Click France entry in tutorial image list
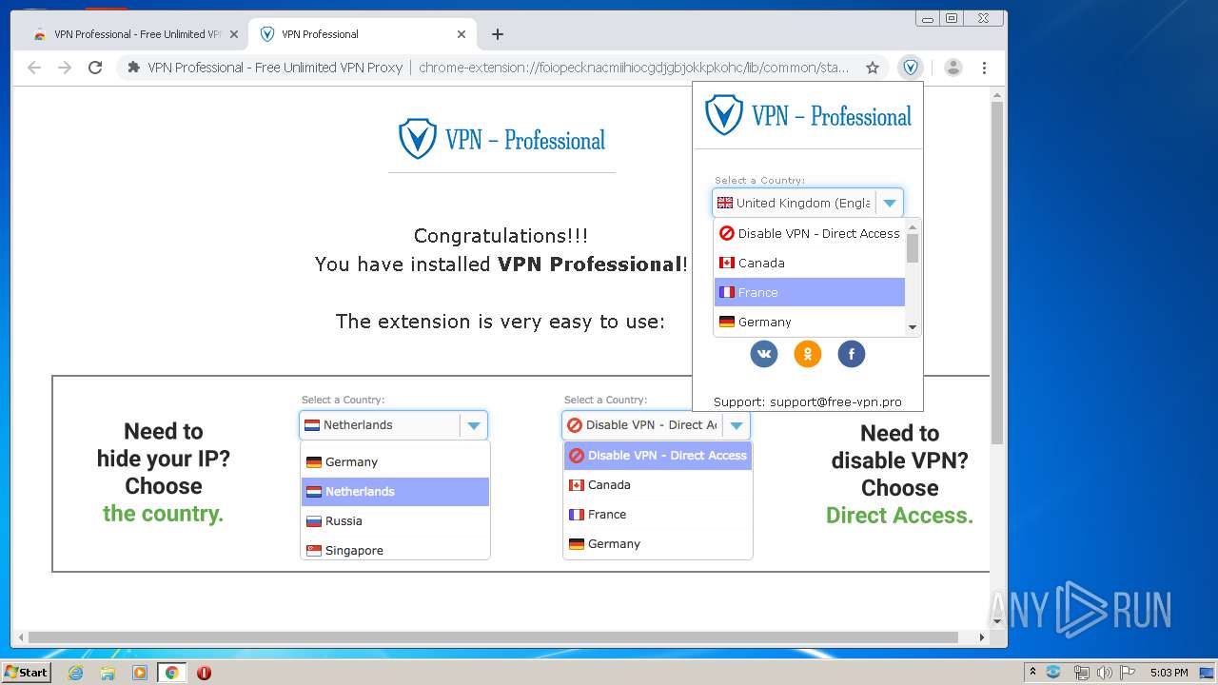 point(658,514)
